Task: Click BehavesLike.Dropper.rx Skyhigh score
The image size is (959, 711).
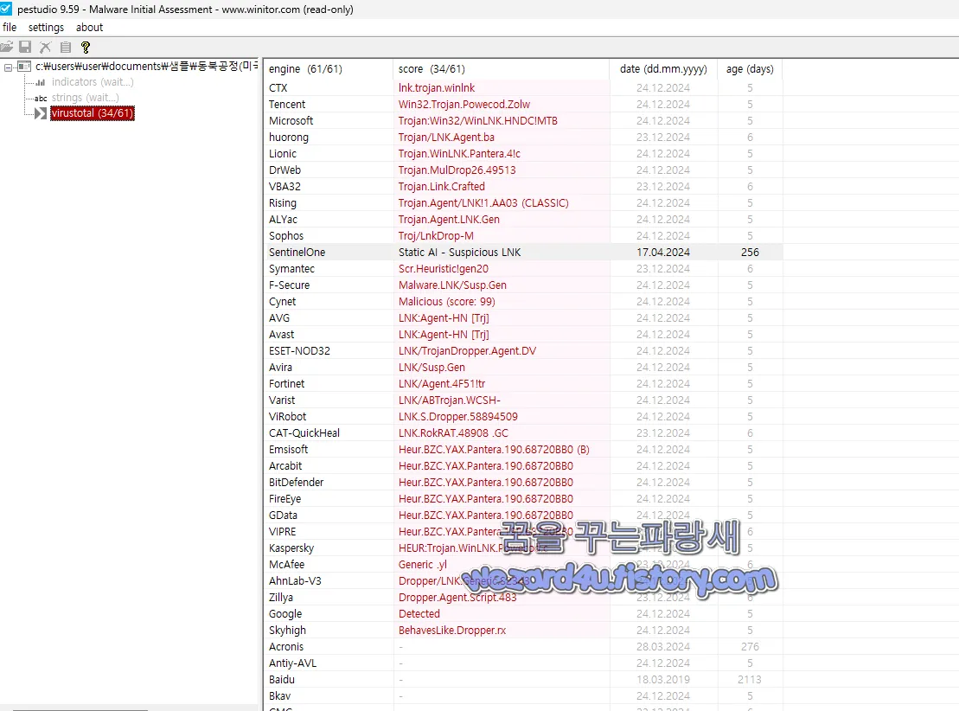Action: point(452,631)
